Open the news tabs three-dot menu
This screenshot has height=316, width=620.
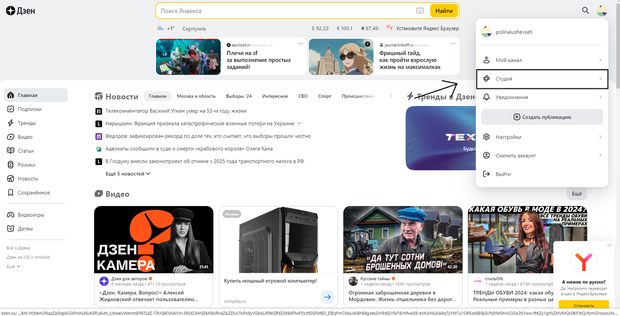[x=391, y=96]
